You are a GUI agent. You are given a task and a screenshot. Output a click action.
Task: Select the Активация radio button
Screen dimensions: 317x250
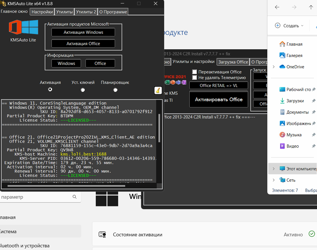click(x=50, y=89)
